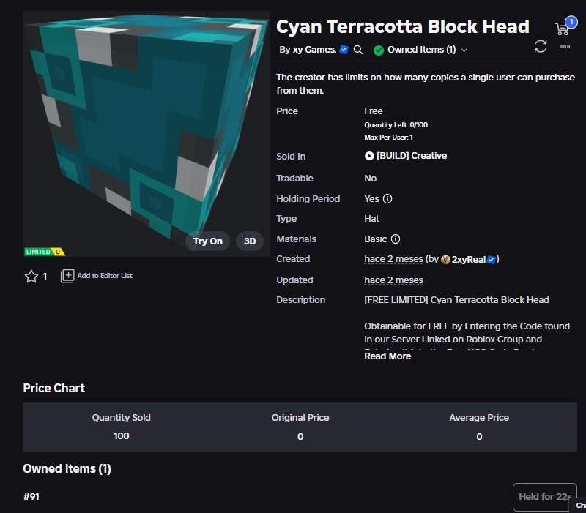Click the Materials info icon
The height and width of the screenshot is (513, 586).
coord(396,239)
